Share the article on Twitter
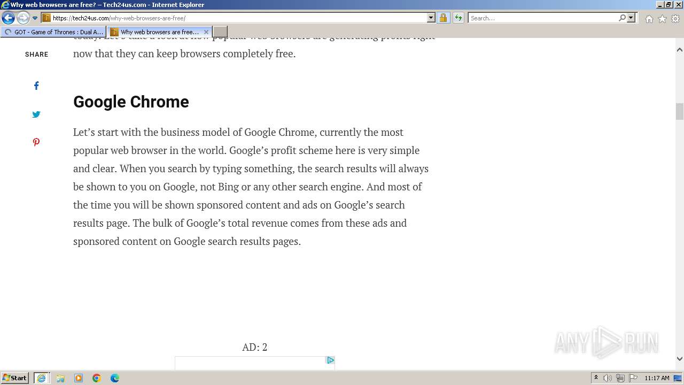 pyautogui.click(x=36, y=114)
